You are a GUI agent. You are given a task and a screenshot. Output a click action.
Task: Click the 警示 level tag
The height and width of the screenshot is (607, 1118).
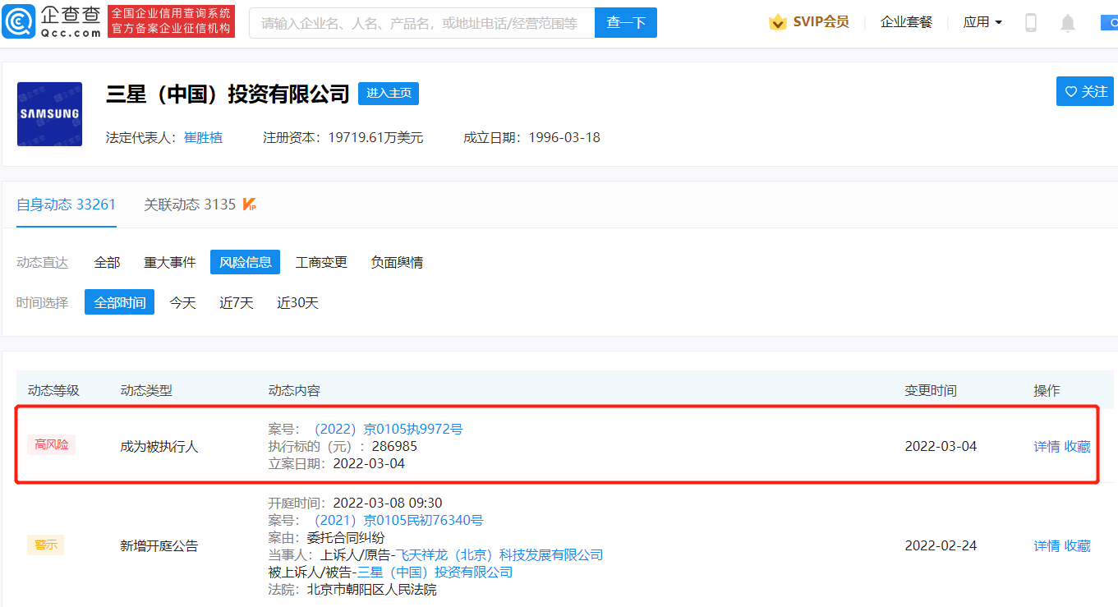coord(45,545)
